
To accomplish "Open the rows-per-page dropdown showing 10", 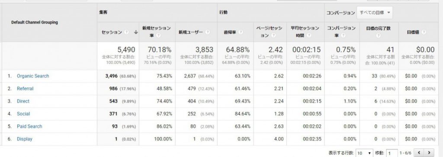I will [364, 153].
